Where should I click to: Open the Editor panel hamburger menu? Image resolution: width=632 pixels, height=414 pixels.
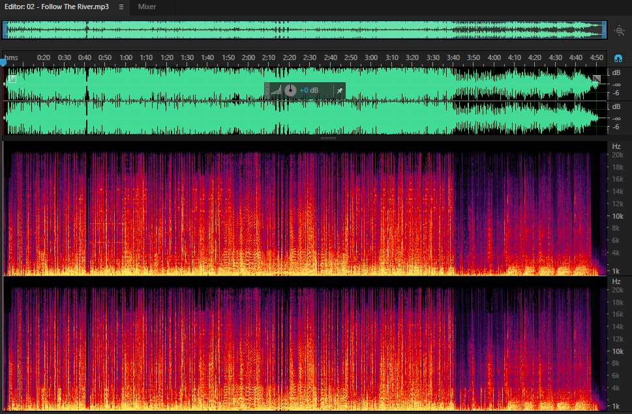(121, 7)
